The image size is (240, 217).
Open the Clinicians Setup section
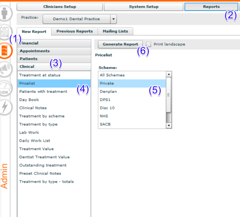click(x=60, y=7)
